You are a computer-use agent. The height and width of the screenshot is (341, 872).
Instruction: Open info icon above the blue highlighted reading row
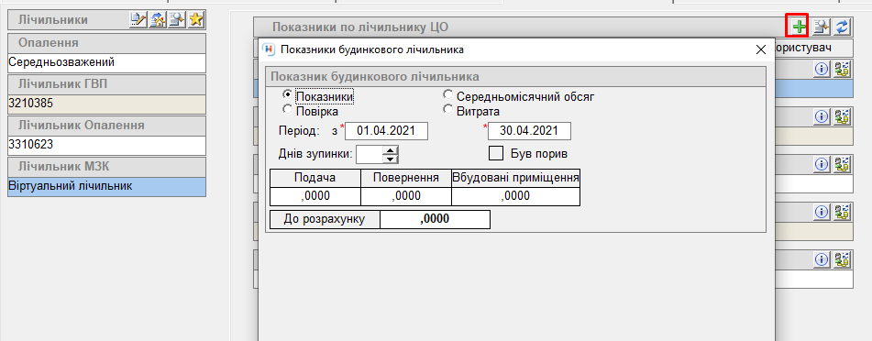pos(822,69)
